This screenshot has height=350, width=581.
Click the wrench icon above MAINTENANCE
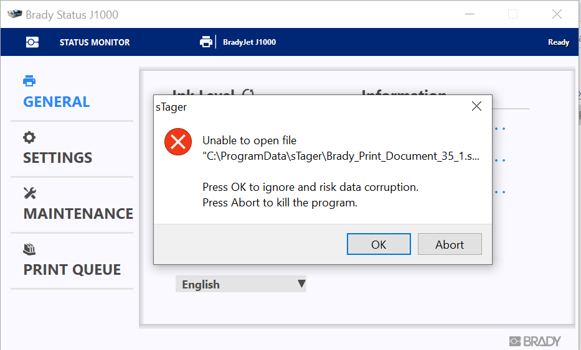pos(29,193)
